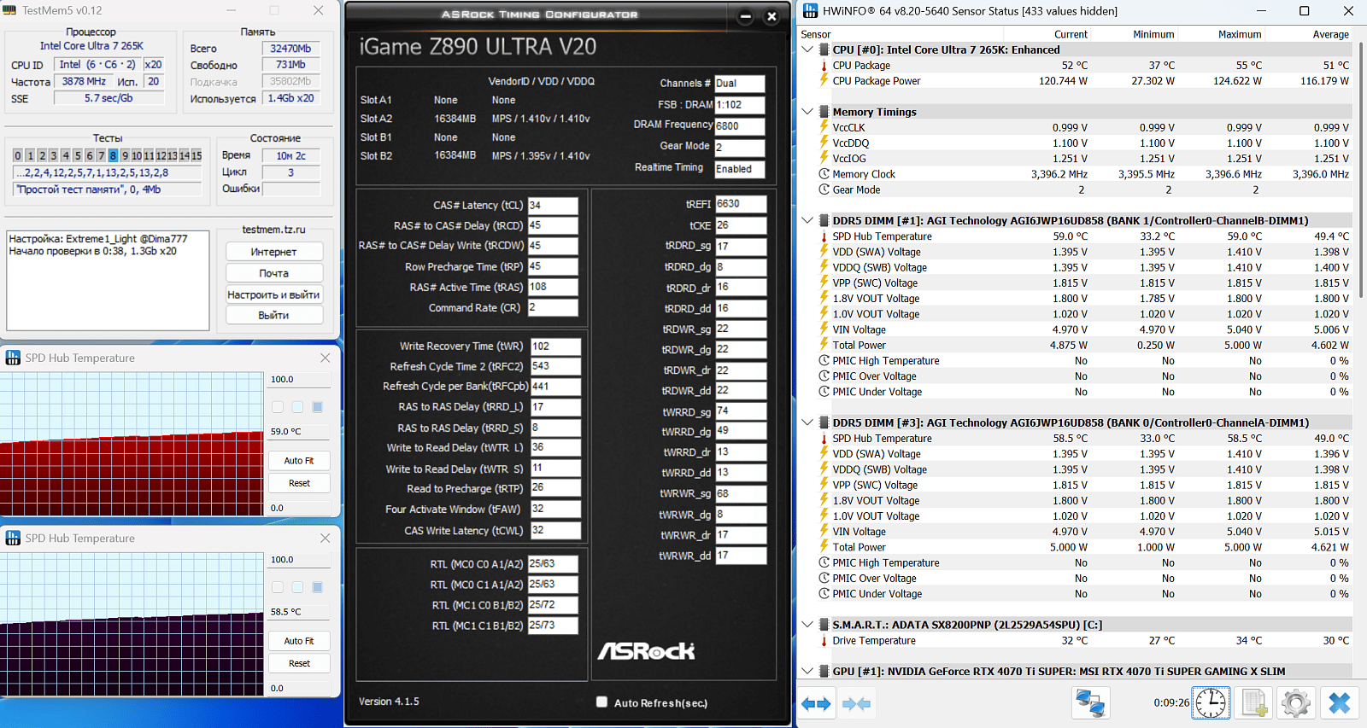Click Refresh Cycle Time 2 (tRFC2) field
This screenshot has height=728, width=1367.
(555, 366)
